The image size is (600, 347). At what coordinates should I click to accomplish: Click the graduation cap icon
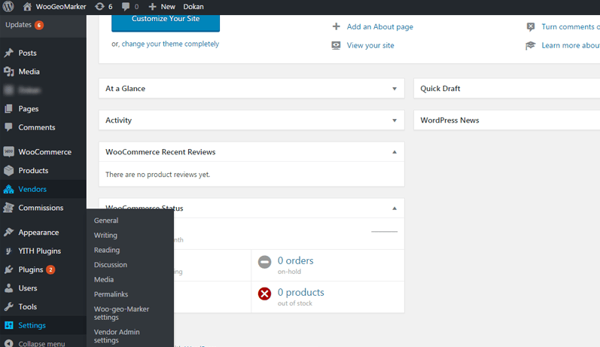(530, 45)
